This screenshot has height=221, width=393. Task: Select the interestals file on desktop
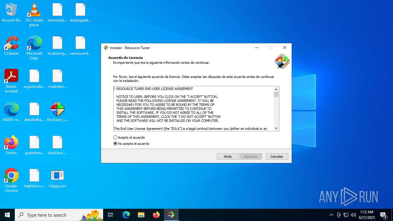(57, 13)
